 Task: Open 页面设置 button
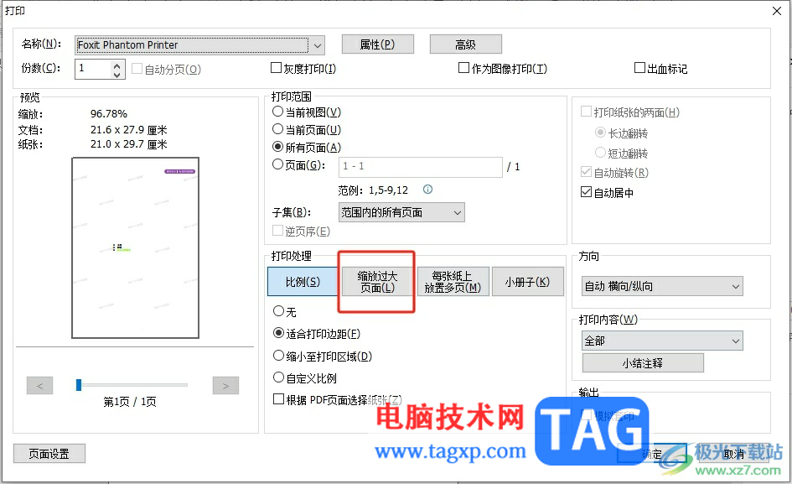(x=49, y=454)
